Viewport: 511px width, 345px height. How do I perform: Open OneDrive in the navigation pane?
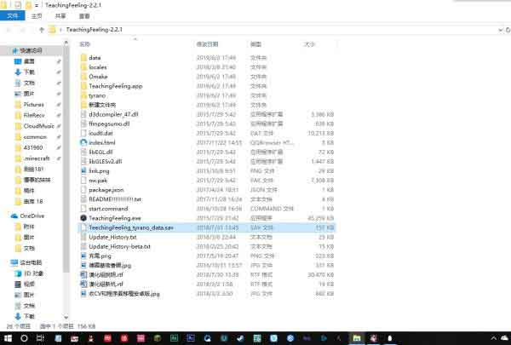coord(32,216)
